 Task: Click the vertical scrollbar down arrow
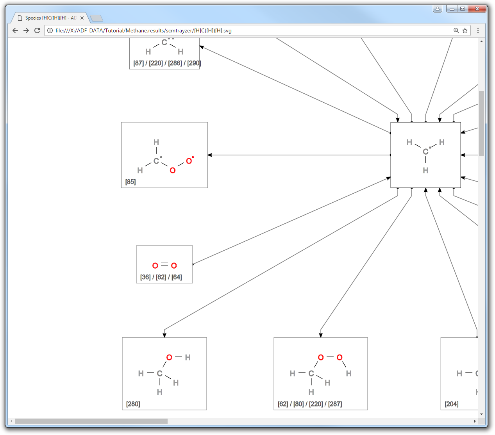point(481,414)
